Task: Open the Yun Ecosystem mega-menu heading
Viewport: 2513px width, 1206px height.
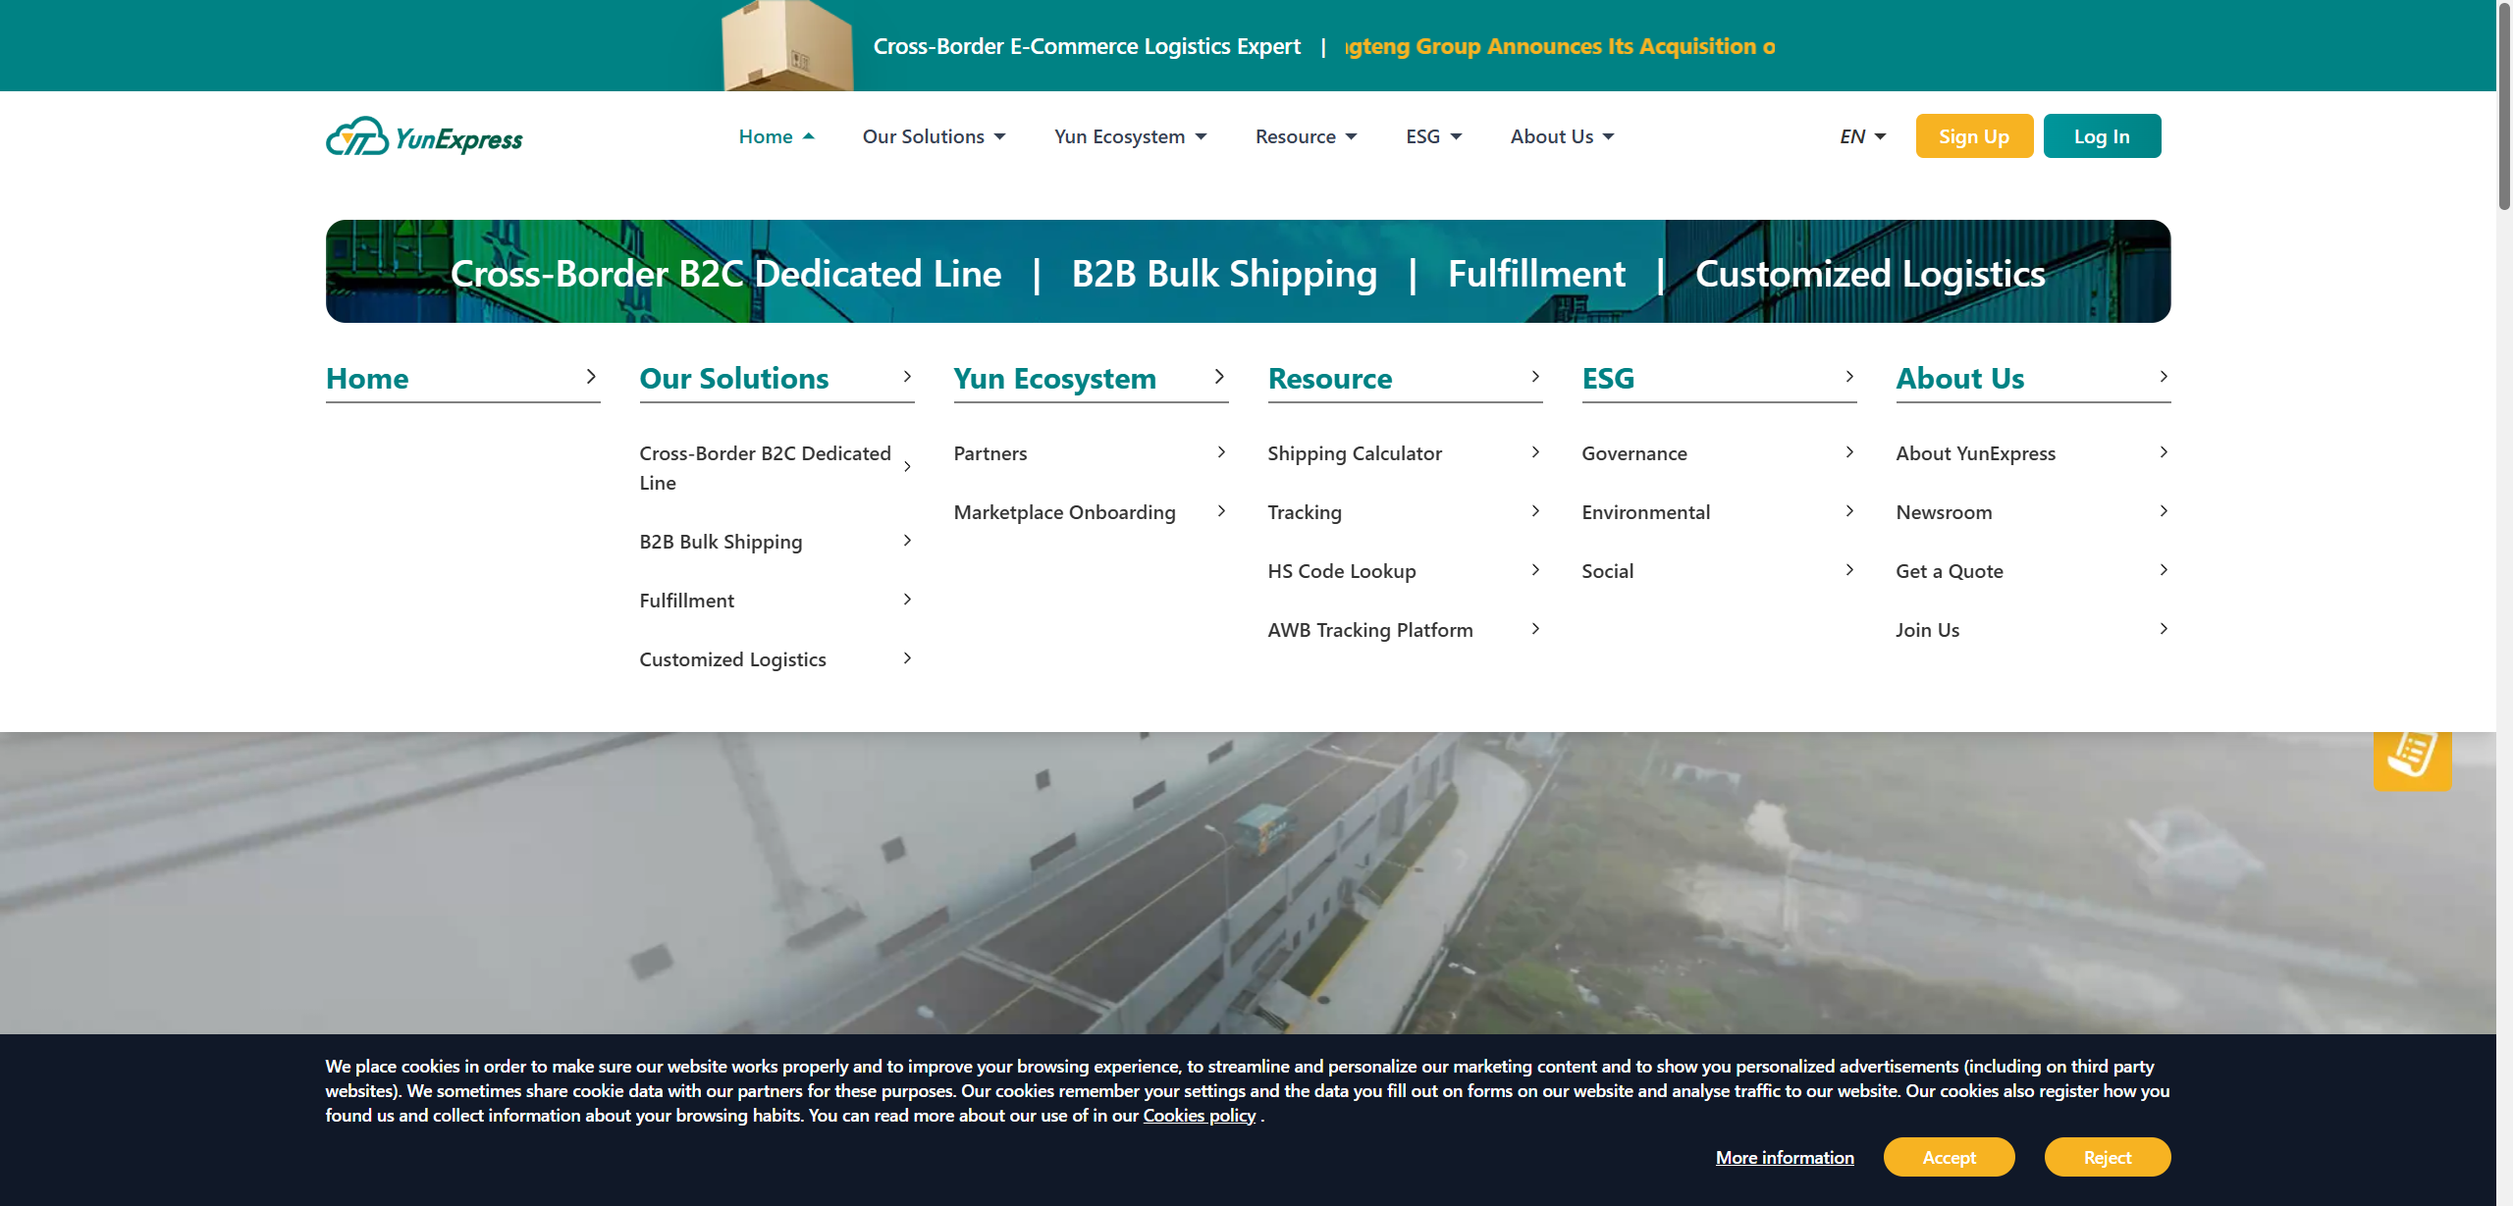Action: pos(1054,379)
